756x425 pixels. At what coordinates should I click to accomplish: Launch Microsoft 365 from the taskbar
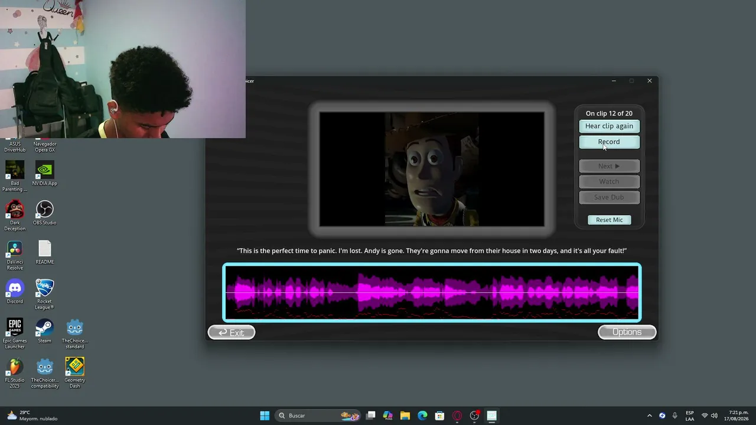point(388,416)
